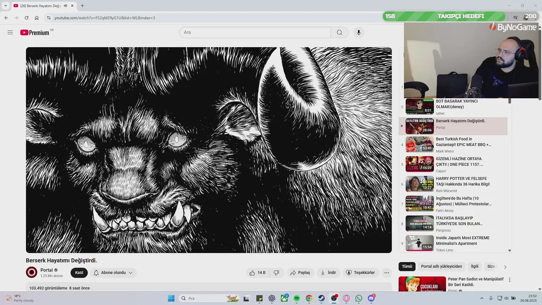The image size is (542, 305).
Task: Play İTALYA'DA BAŞLAYIP playlist video
Action: coord(453,224)
